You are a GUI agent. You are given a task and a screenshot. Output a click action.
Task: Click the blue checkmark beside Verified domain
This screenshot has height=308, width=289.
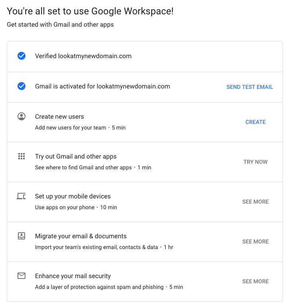pos(21,56)
